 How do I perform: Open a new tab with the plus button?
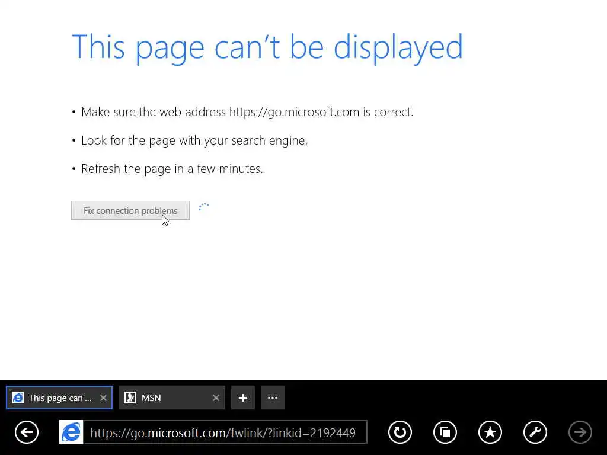(x=242, y=398)
